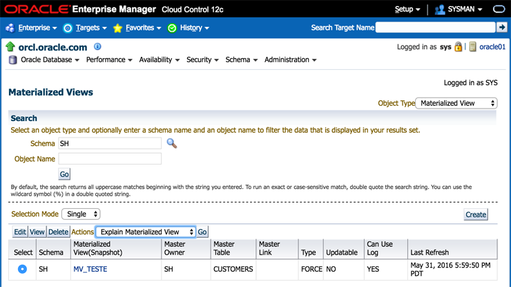Open the Performance menu

click(x=109, y=60)
